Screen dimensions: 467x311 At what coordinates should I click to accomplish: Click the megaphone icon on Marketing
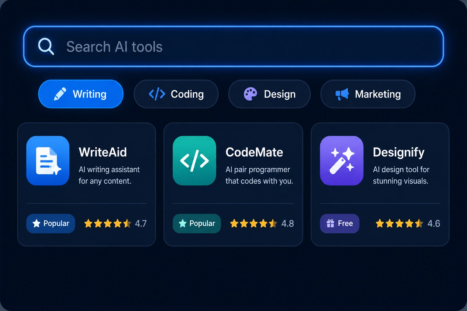[x=342, y=94]
